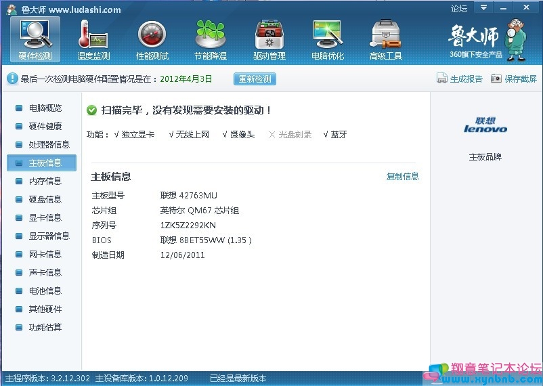Open the 性能测试 speedometer icon

(152, 39)
